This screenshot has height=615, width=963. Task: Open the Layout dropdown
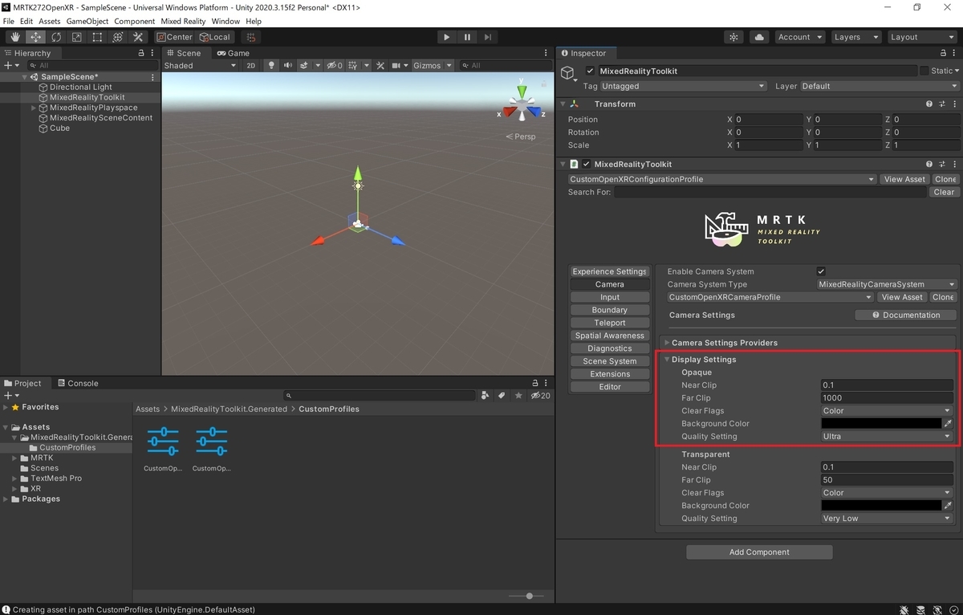(x=921, y=37)
